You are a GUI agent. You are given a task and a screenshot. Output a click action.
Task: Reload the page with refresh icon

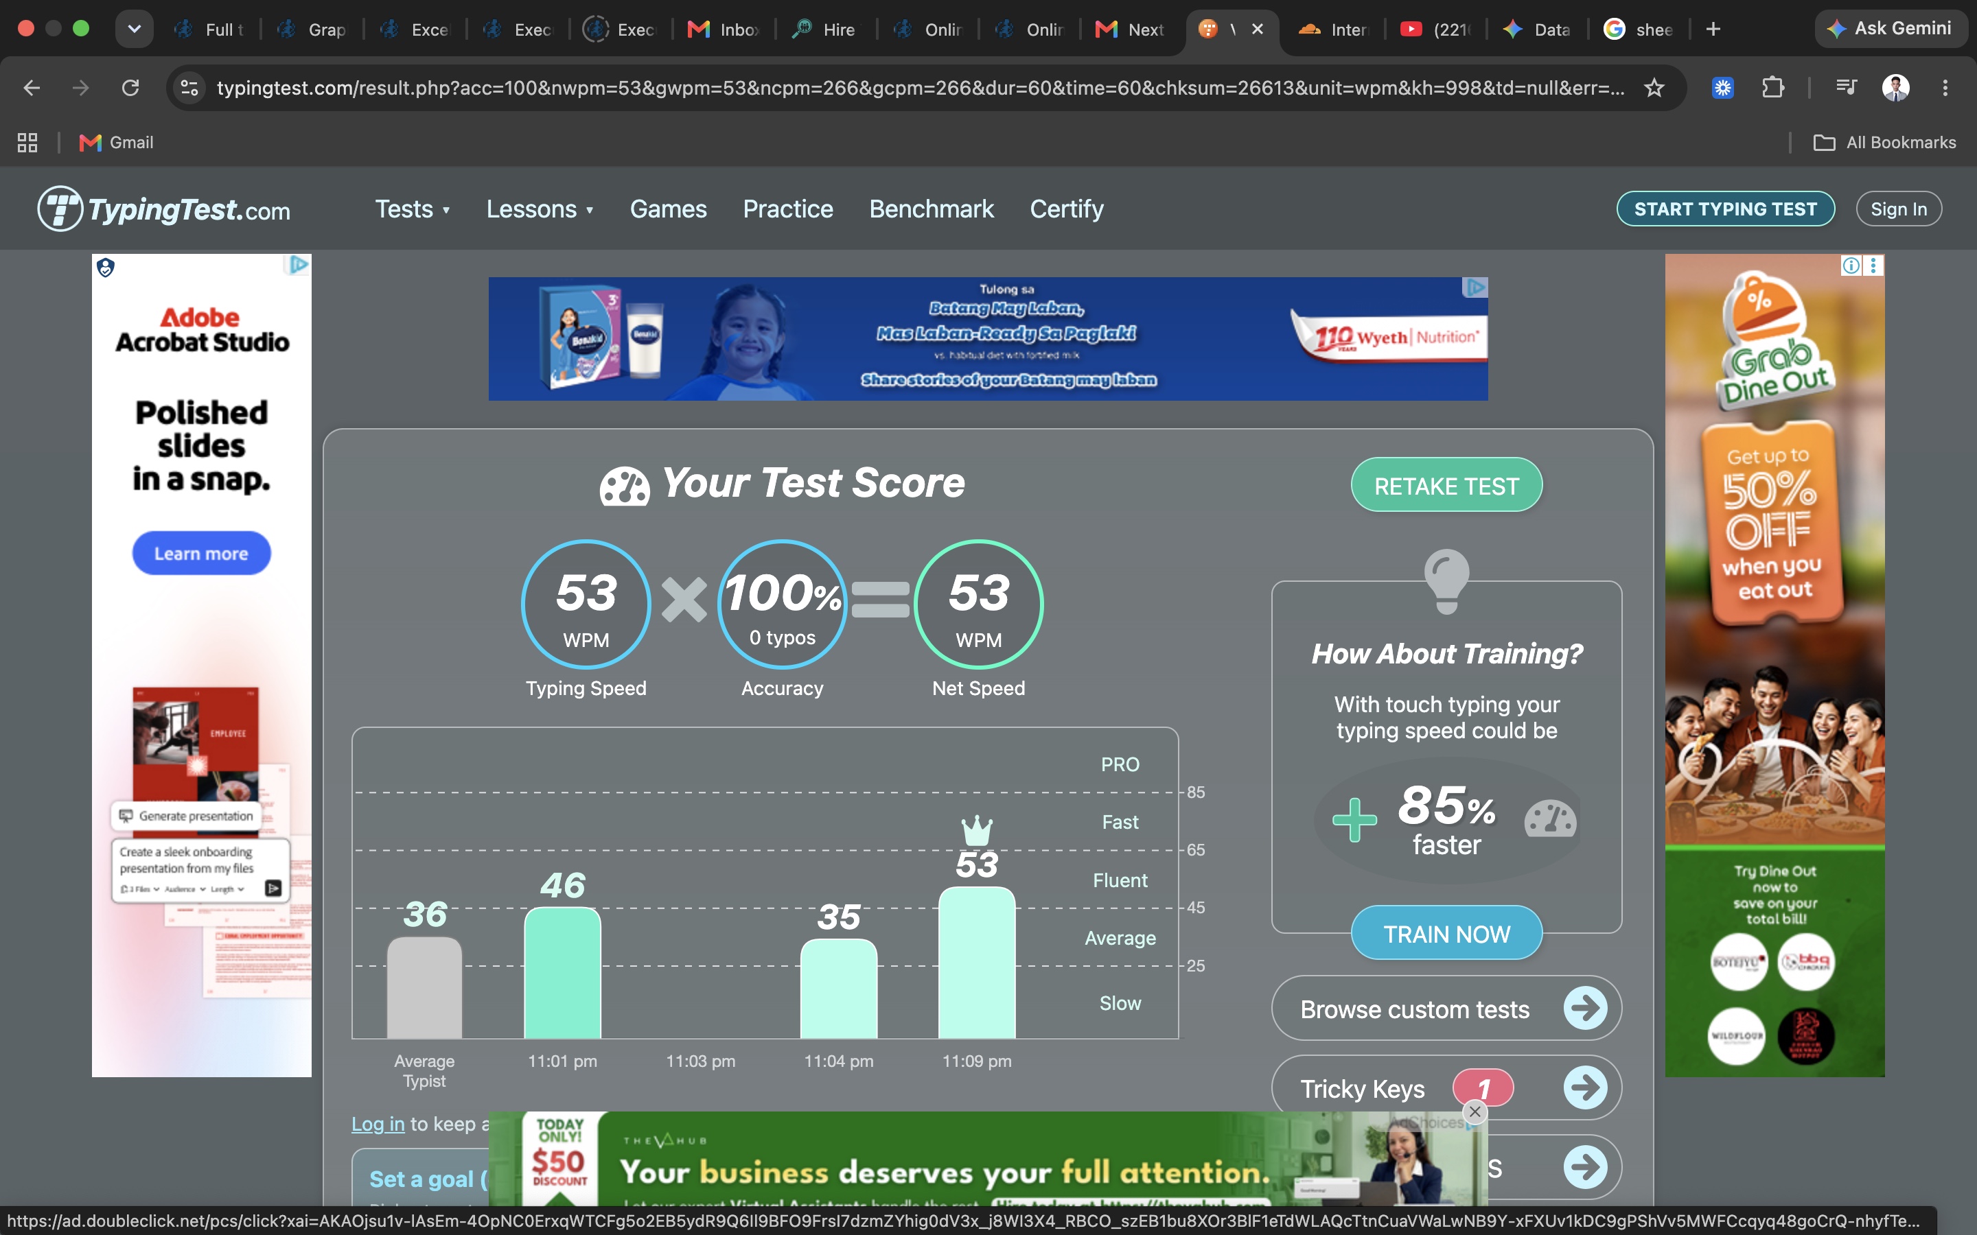130,87
